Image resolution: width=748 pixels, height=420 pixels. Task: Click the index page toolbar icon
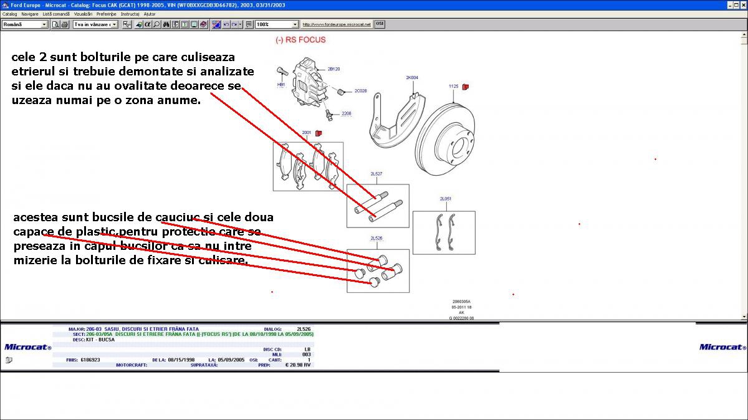tap(176, 24)
